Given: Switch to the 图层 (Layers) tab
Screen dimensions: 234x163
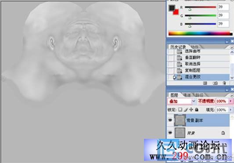Looking at the screenshot, I should pos(174,95).
